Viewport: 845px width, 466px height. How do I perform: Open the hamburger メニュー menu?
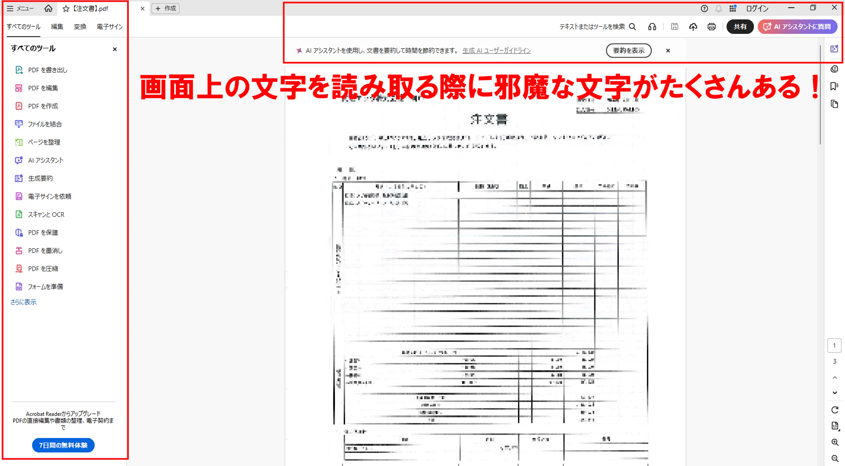click(20, 9)
